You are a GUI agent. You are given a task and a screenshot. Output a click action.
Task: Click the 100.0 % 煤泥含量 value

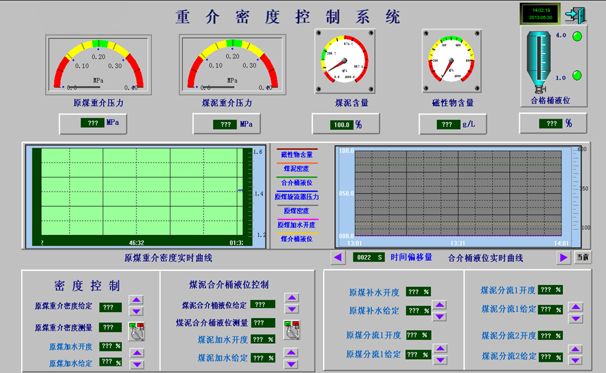click(341, 125)
